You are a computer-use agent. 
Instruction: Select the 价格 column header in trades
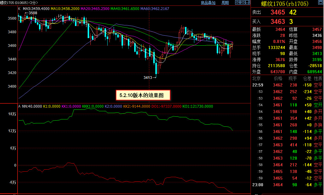tap(278, 78)
